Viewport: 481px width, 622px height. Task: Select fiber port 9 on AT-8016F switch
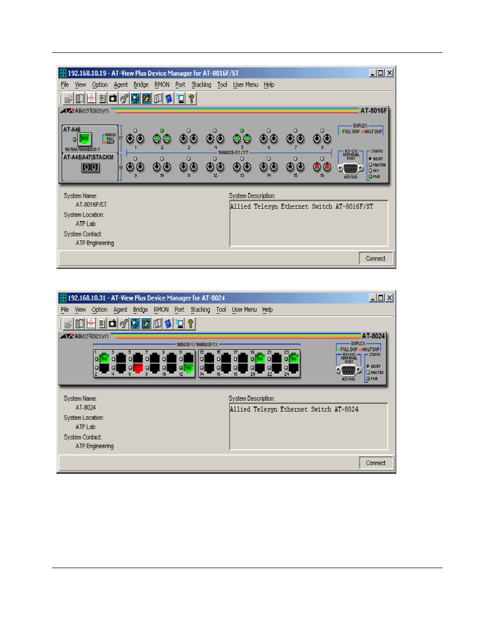coord(135,167)
